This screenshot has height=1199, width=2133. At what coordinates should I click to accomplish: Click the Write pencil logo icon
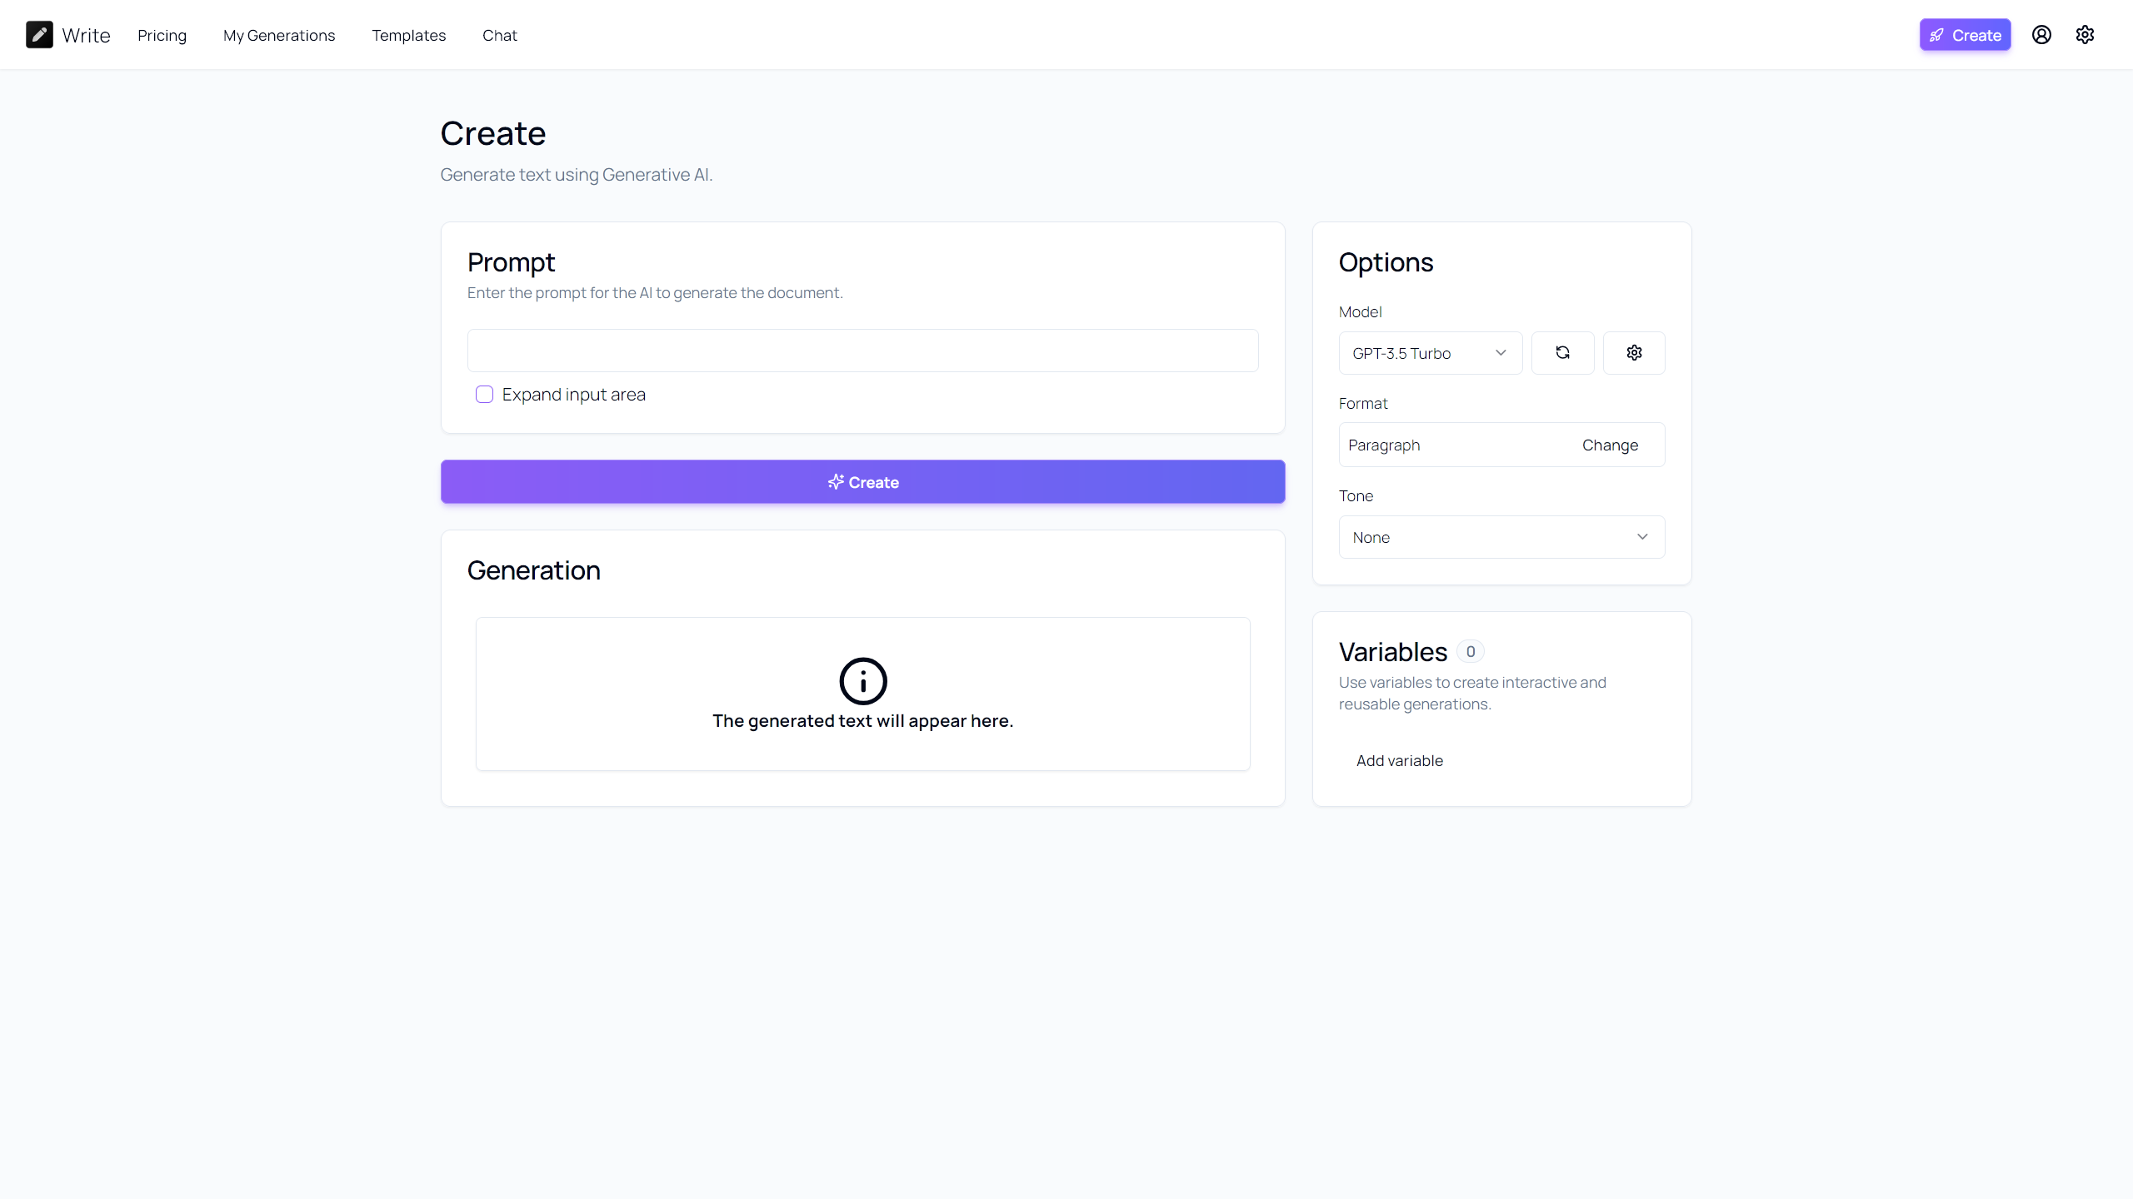click(39, 35)
